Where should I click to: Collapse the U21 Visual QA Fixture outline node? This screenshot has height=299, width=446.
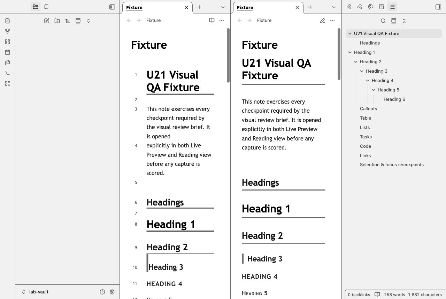(x=350, y=34)
